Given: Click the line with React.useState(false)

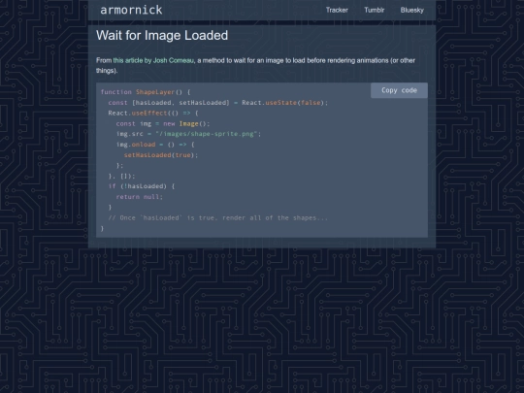Looking at the screenshot, I should [x=218, y=103].
